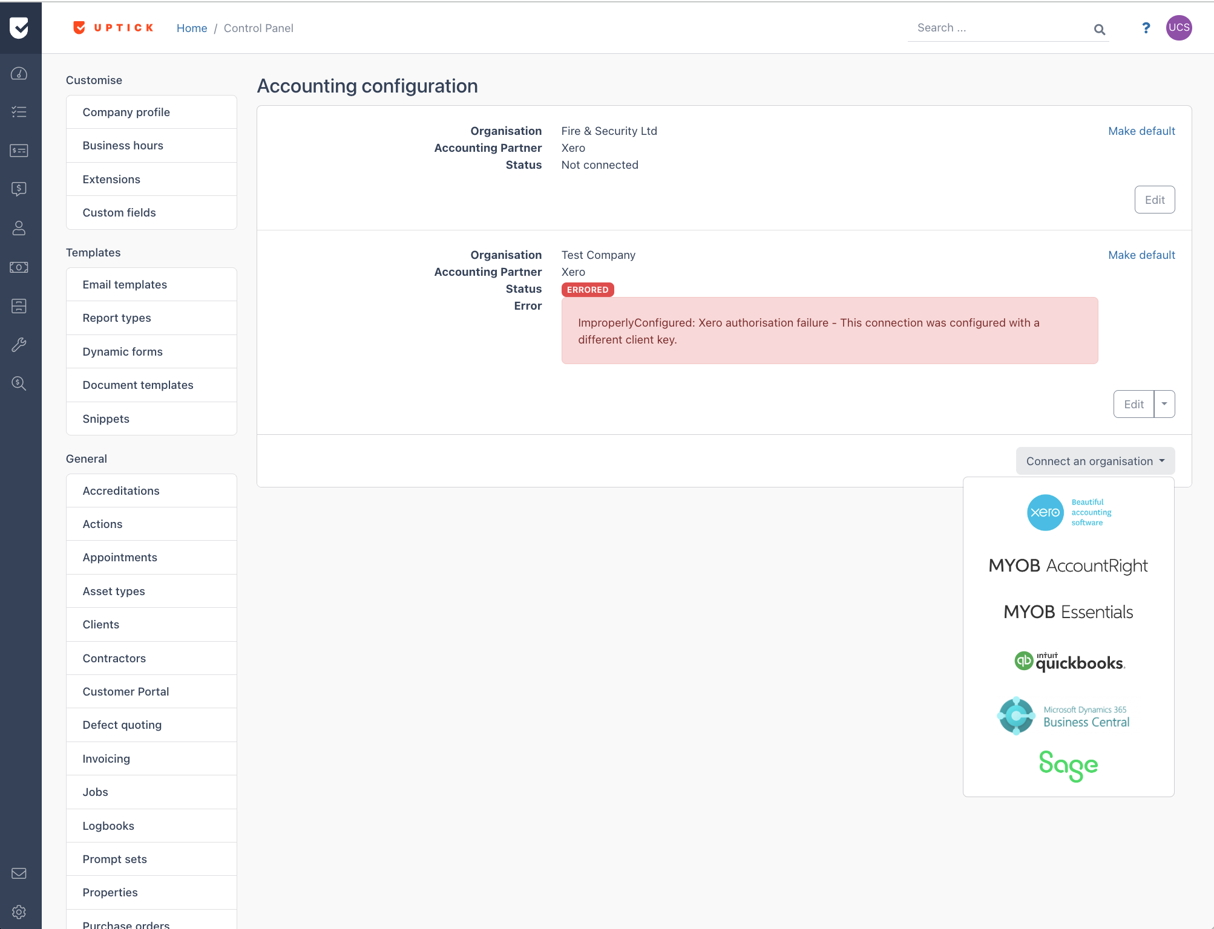Open Extensions settings
Image resolution: width=1214 pixels, height=929 pixels.
tap(151, 180)
